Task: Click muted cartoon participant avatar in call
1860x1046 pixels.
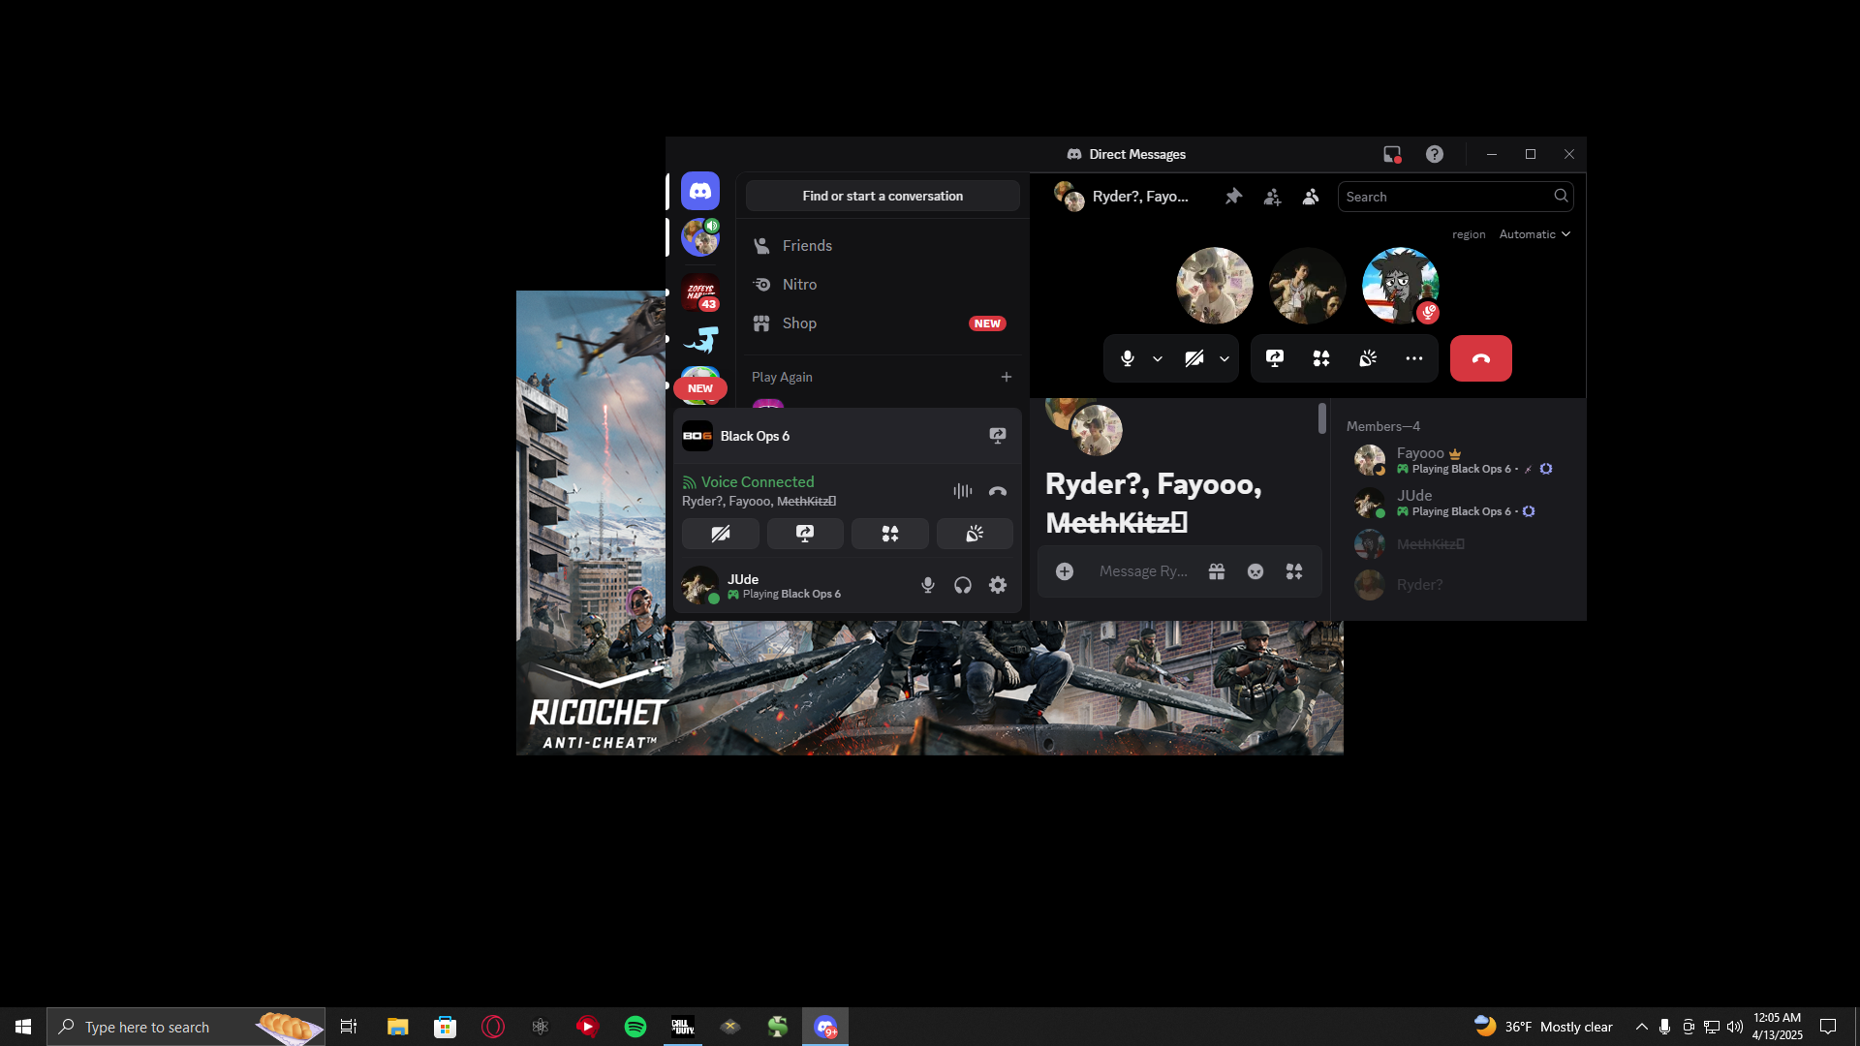Action: (1400, 286)
